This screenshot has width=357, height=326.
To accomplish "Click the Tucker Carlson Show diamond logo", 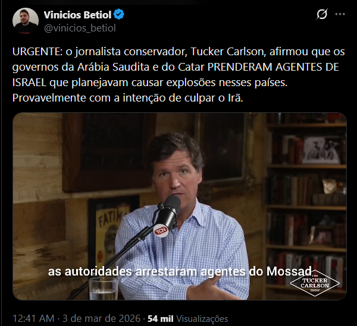I will [315, 283].
